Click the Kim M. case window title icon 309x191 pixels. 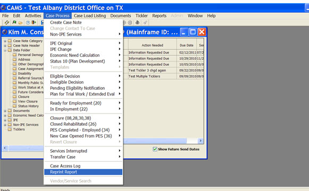(5, 32)
